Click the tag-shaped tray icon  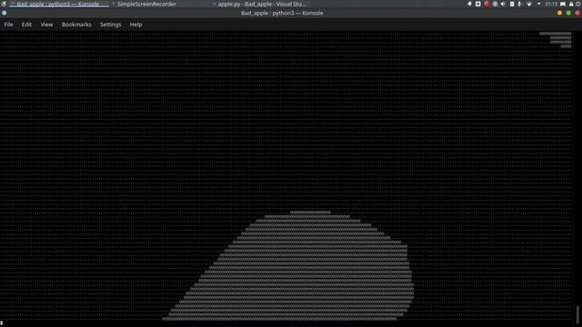(x=469, y=4)
